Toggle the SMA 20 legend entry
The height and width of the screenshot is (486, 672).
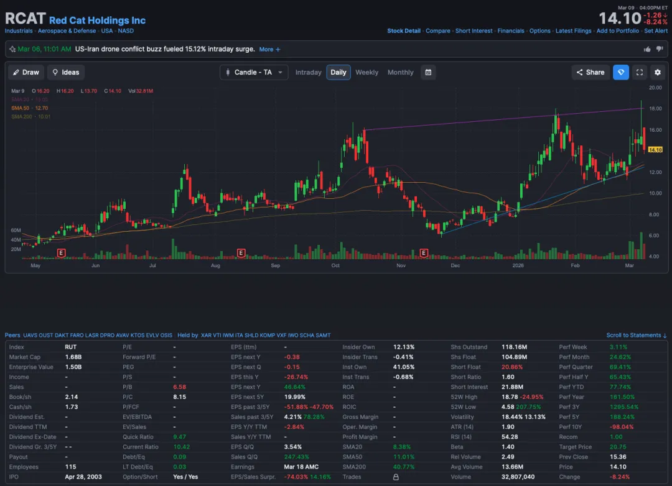coord(30,99)
